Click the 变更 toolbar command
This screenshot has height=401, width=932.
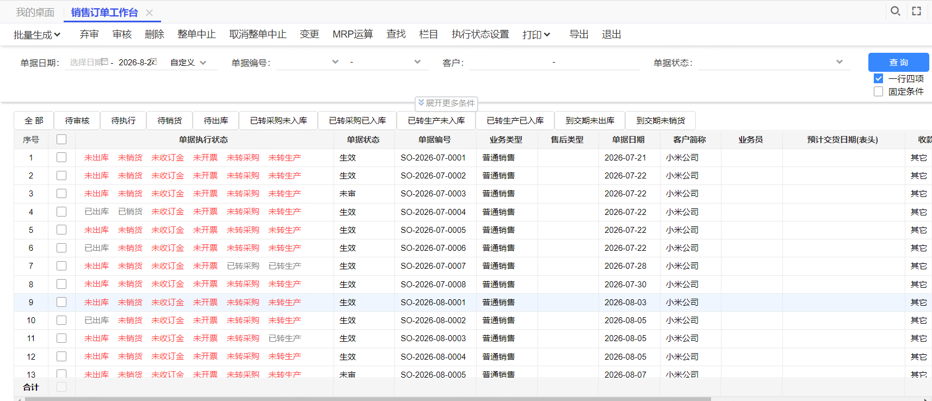tap(310, 34)
